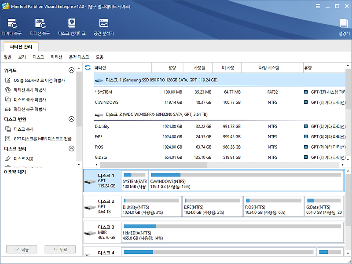
Task: Click the FAT32 file system cell
Action: (272, 92)
